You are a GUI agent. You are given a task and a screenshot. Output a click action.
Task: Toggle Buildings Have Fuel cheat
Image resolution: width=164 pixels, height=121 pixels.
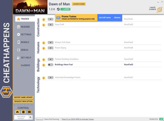(x=51, y=65)
